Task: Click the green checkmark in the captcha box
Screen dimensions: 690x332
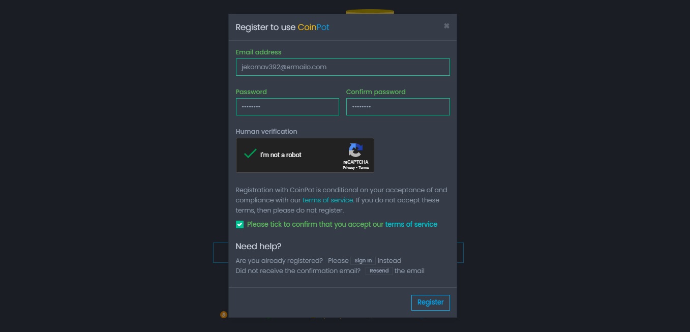Action: pos(249,153)
